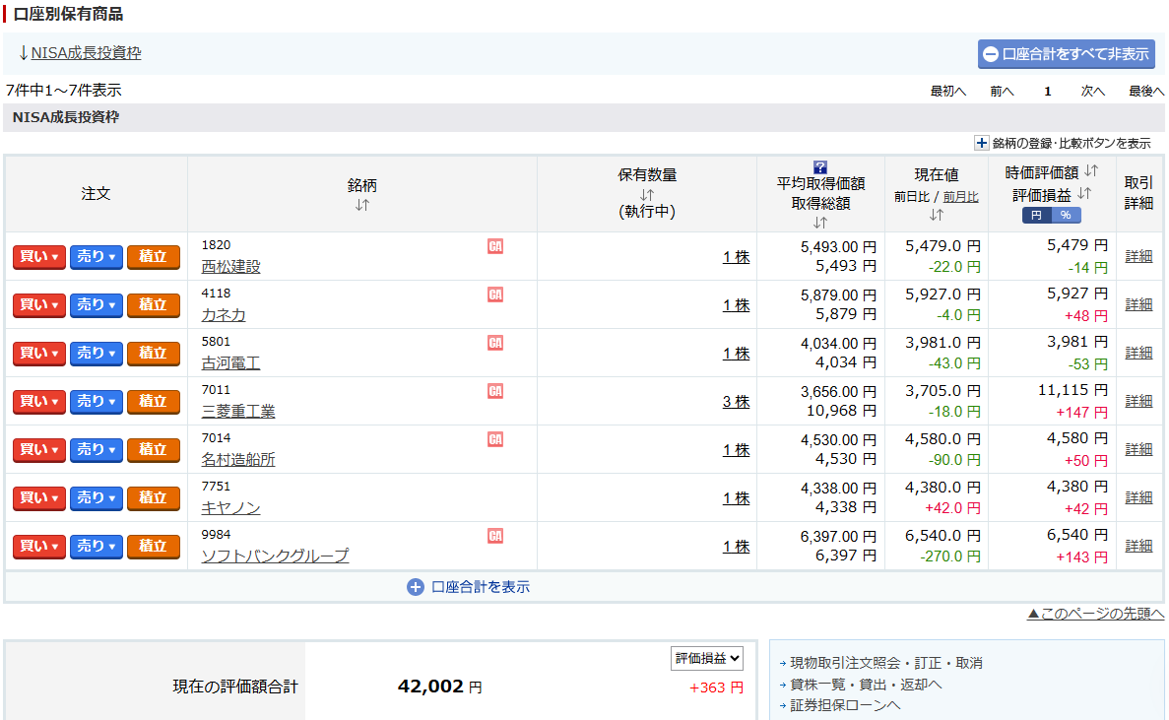Image resolution: width=1169 pixels, height=720 pixels.
Task: Click the CA icon for 西松建設
Action: click(x=495, y=246)
